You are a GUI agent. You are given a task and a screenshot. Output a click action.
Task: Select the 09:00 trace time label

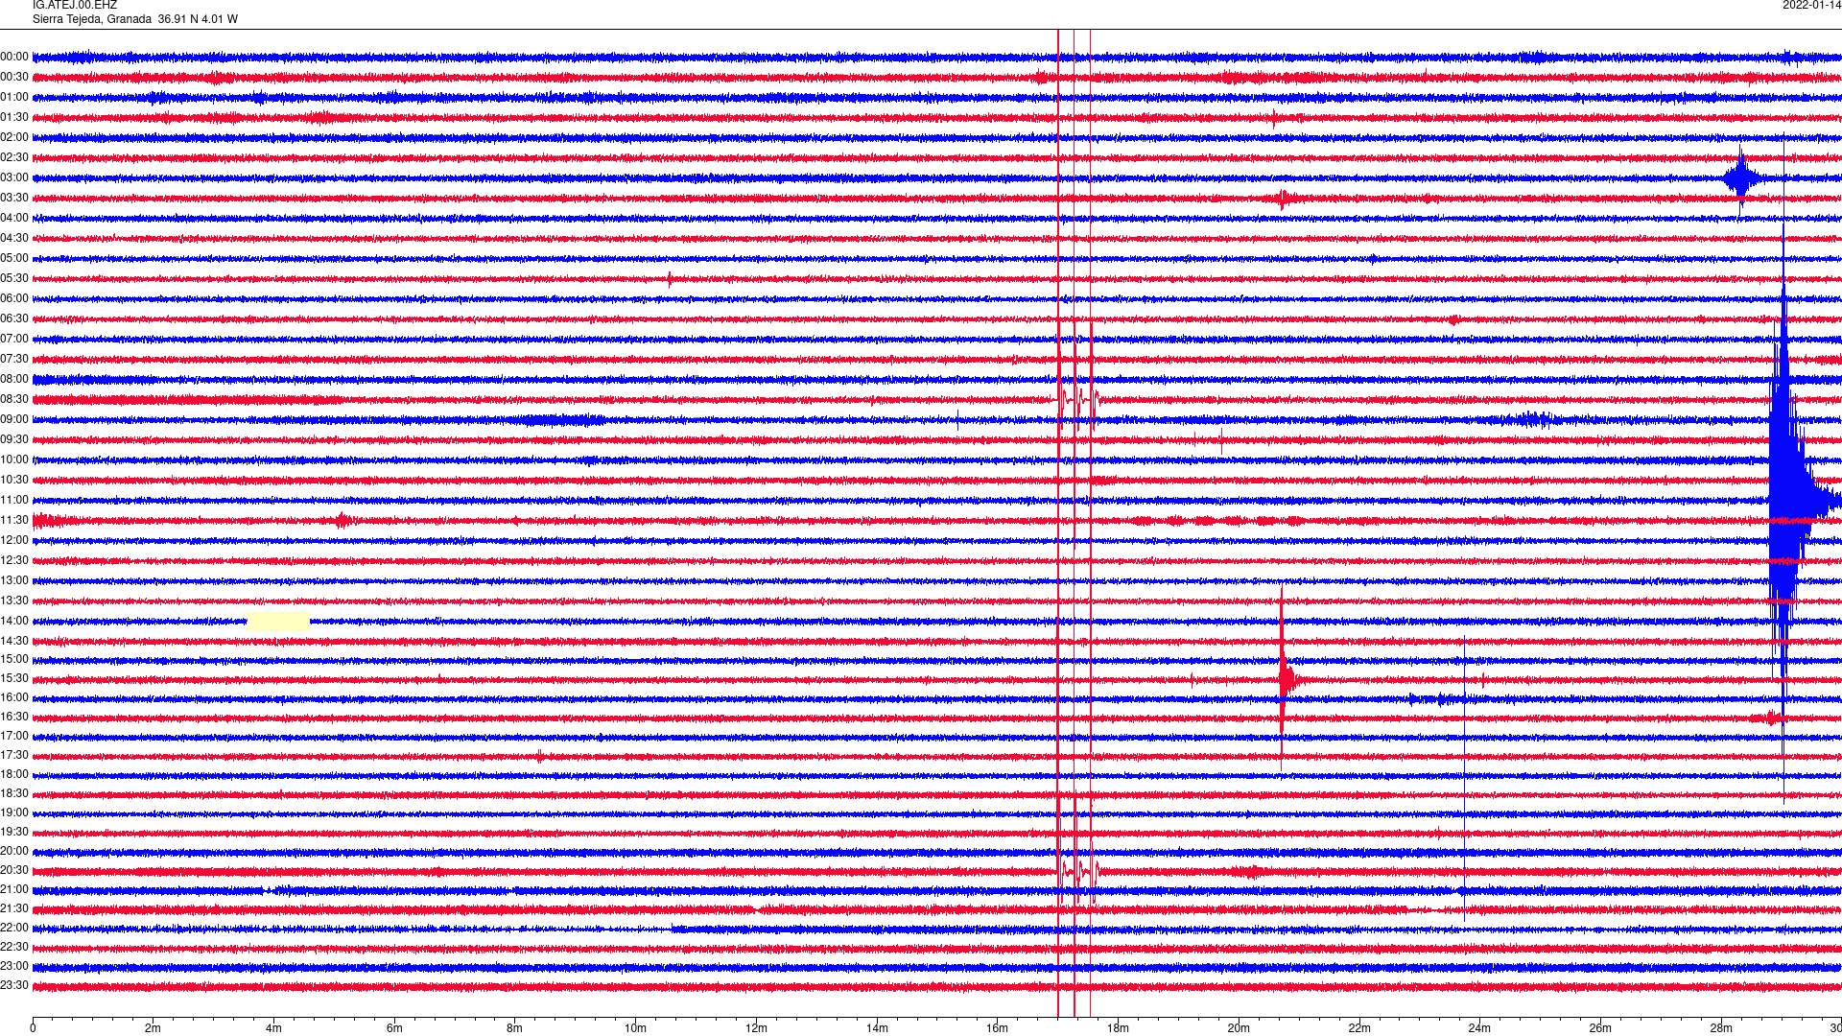(x=14, y=419)
